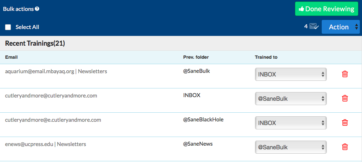The width and height of the screenshot is (362, 162).
Task: Select the cutleryandmore@cutleryandmore.com email text
Action: click(51, 96)
